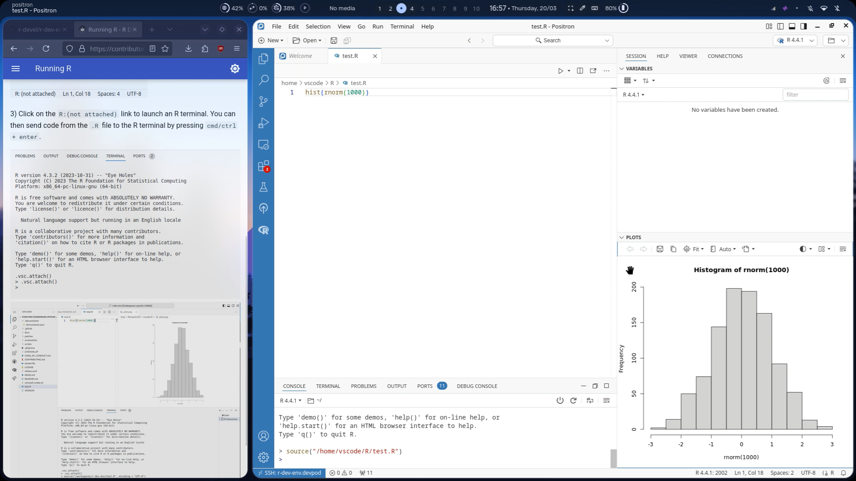Viewport: 856px width, 481px height.
Task: Move editor into new window icon
Action: pos(593,71)
